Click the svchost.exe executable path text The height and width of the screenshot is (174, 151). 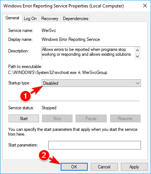[x=58, y=72]
